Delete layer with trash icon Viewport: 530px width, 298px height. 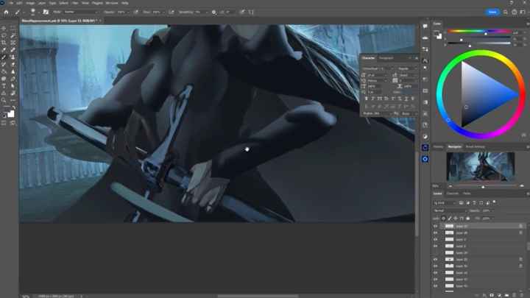pyautogui.click(x=521, y=295)
